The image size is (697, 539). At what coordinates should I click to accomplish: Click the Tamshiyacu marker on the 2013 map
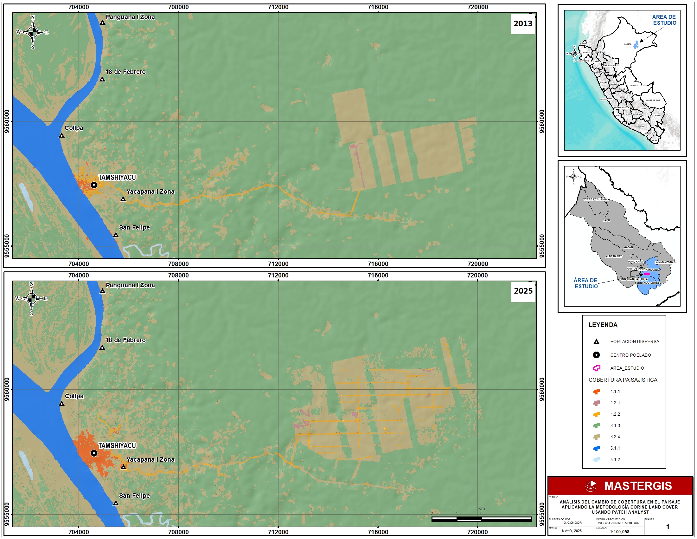tap(94, 185)
